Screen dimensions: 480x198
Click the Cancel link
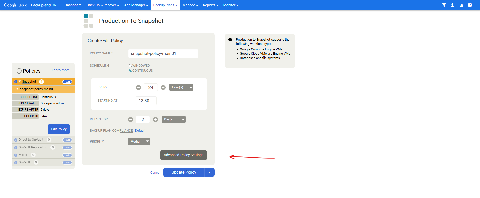pos(155,173)
